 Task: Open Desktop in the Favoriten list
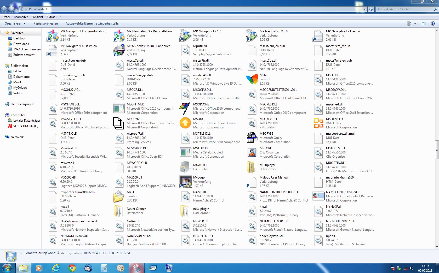tap(19, 38)
